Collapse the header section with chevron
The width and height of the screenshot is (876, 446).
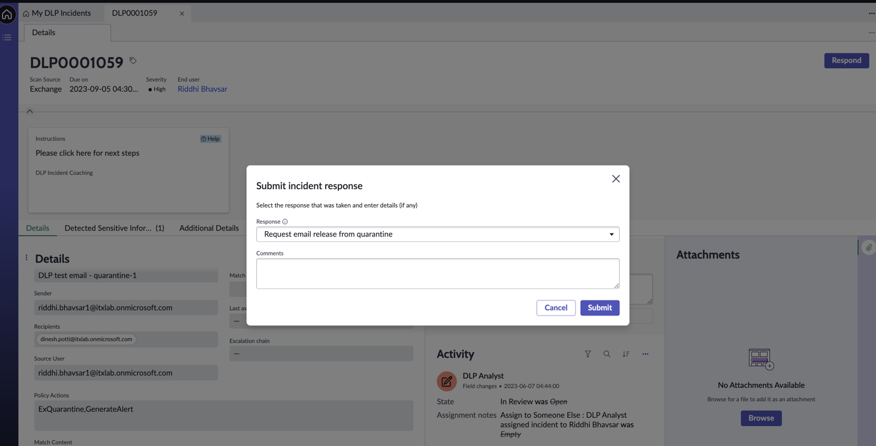coord(29,111)
